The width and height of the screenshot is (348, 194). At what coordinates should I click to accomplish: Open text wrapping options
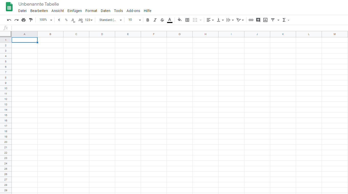[x=230, y=20]
